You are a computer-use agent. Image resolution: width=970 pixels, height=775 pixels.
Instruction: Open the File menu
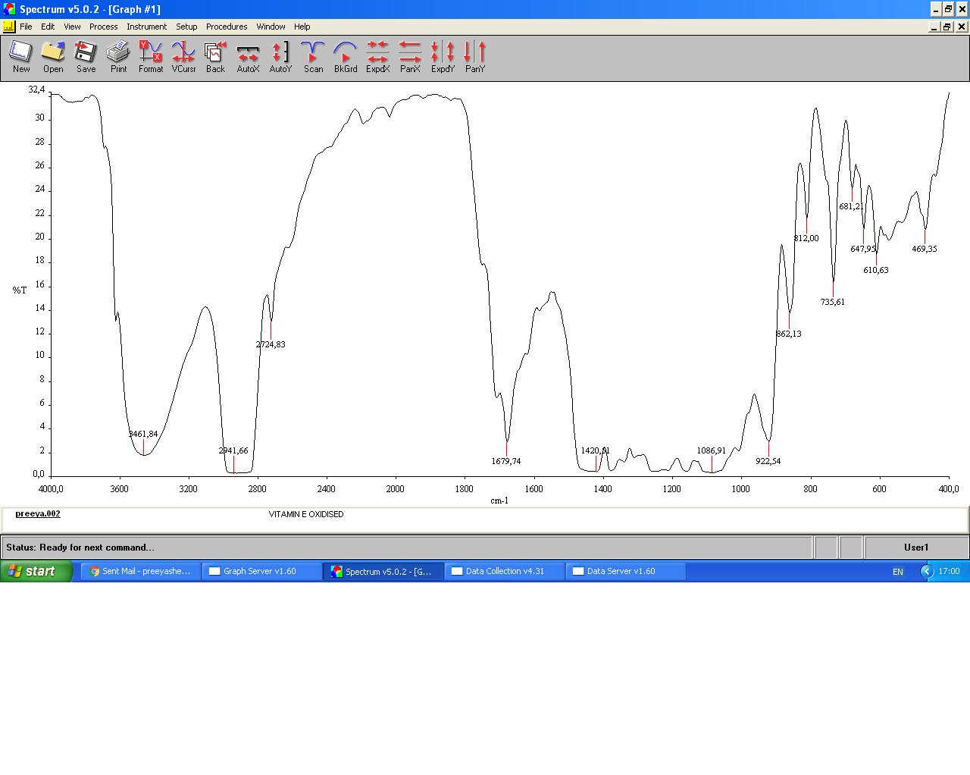tap(26, 27)
